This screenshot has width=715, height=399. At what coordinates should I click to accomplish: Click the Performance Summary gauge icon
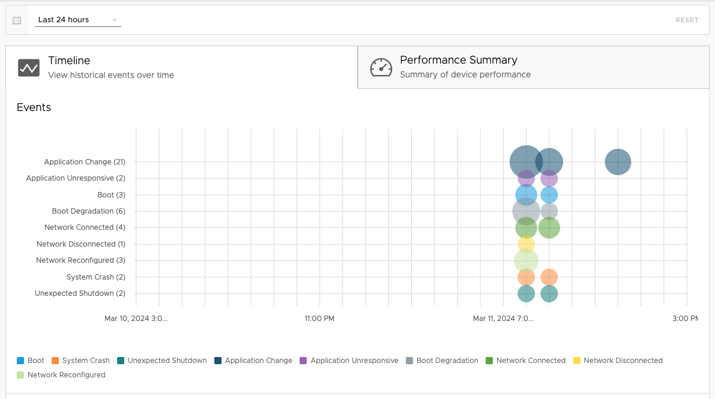point(381,67)
